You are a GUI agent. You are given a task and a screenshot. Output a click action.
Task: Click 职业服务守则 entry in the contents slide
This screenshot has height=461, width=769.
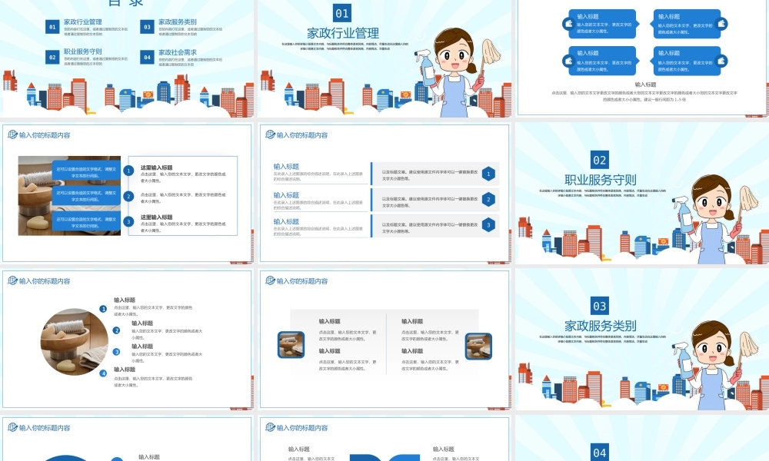(x=83, y=51)
